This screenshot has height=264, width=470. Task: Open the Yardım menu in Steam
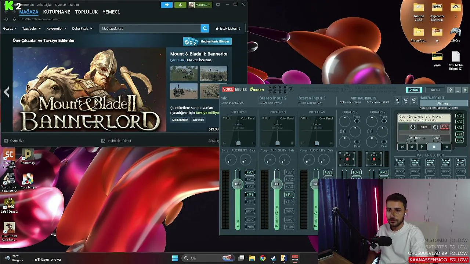pos(74,5)
